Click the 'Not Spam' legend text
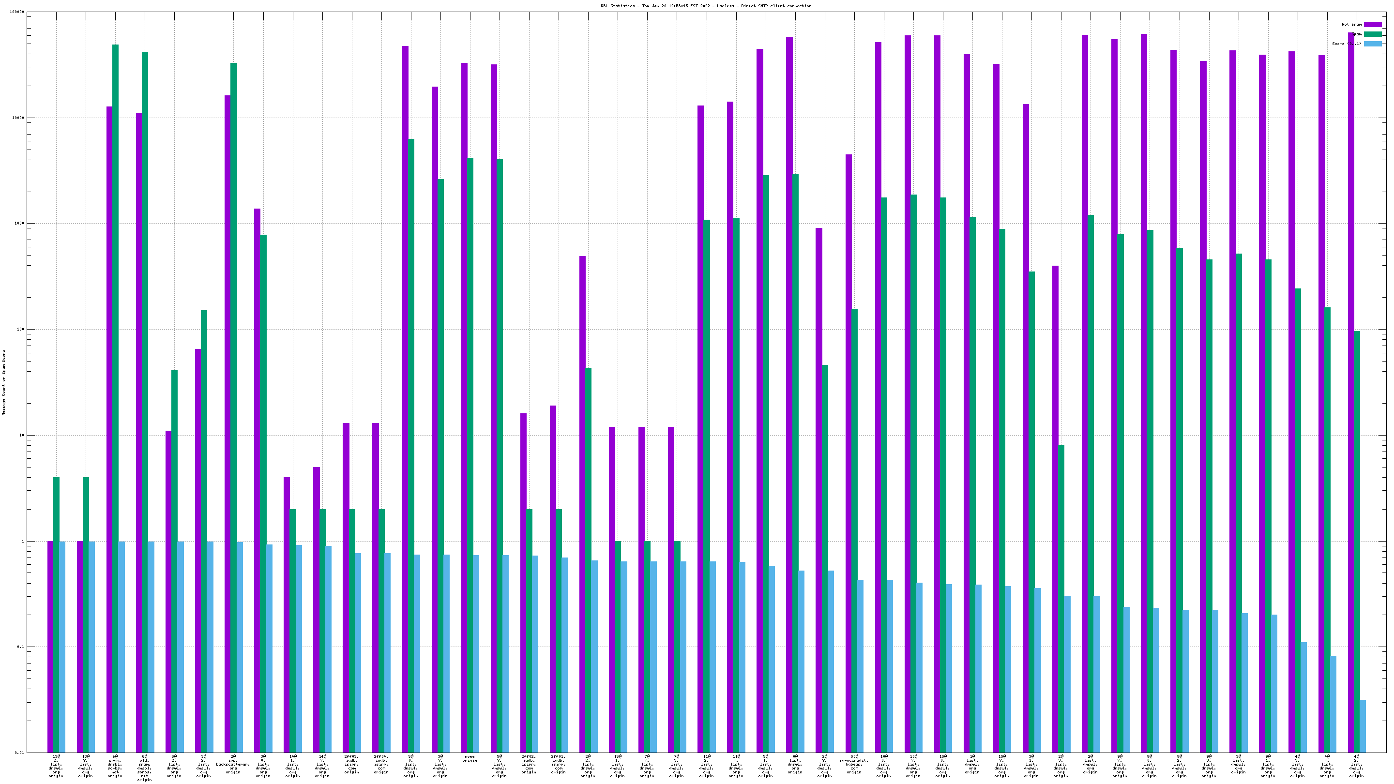 click(x=1351, y=24)
